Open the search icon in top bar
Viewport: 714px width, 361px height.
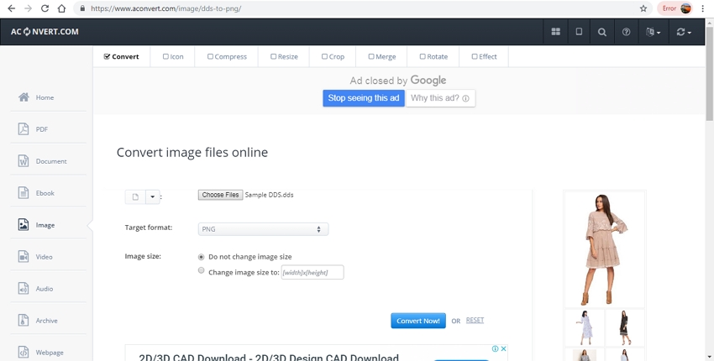click(x=602, y=32)
